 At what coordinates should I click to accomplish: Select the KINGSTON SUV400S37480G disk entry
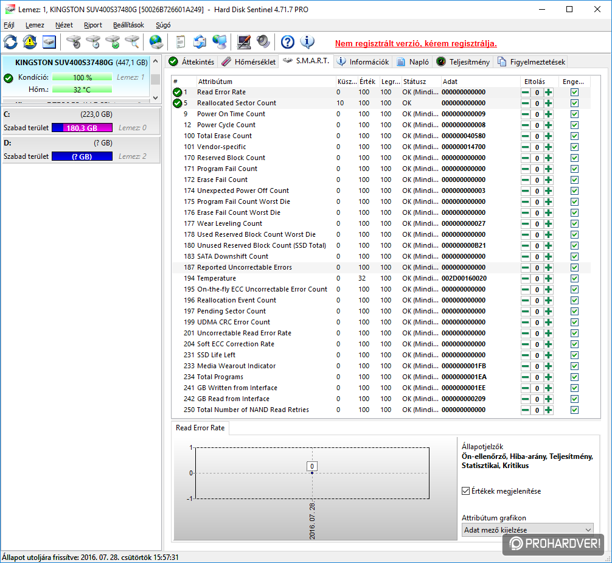coord(75,77)
